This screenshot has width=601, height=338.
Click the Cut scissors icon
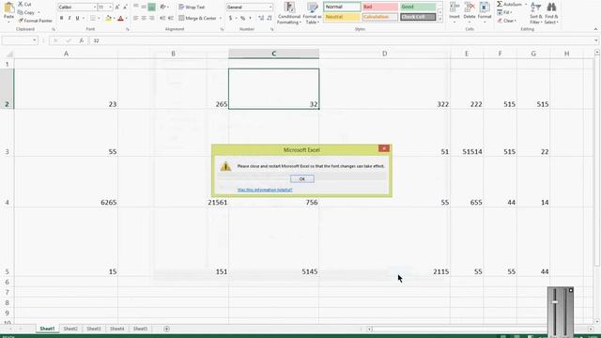[21, 4]
